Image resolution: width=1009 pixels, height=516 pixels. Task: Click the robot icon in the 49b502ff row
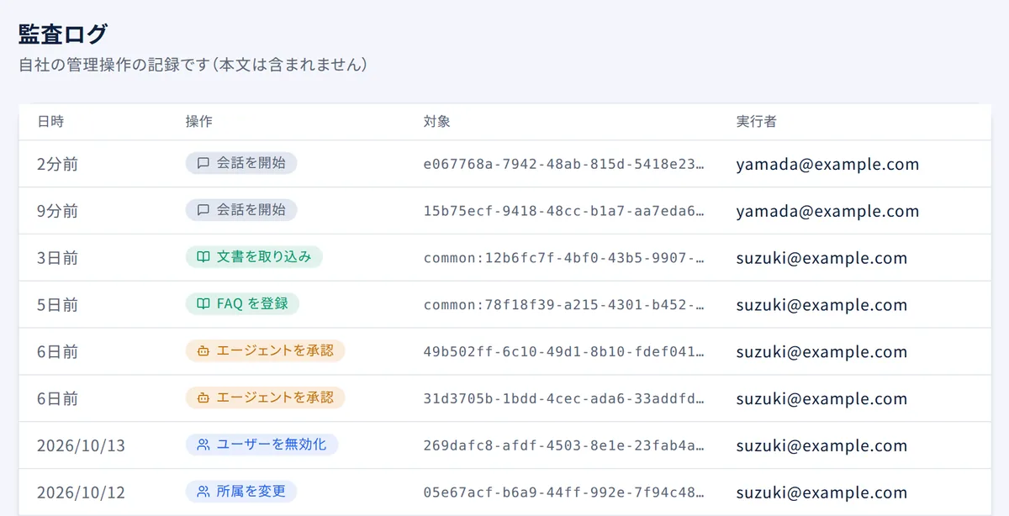pos(203,351)
